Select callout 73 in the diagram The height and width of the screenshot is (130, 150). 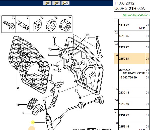coord(50,50)
